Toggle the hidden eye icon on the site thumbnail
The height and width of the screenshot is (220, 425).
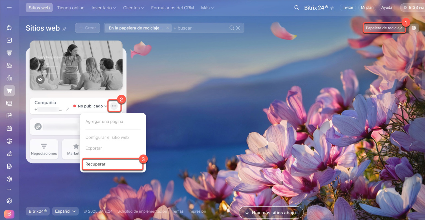point(41,79)
